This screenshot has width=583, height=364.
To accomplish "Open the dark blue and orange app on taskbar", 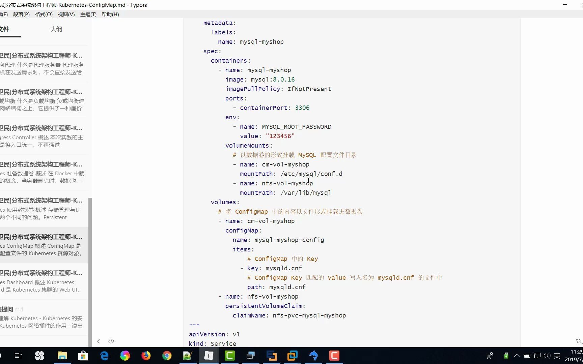I will pyautogui.click(x=272, y=356).
